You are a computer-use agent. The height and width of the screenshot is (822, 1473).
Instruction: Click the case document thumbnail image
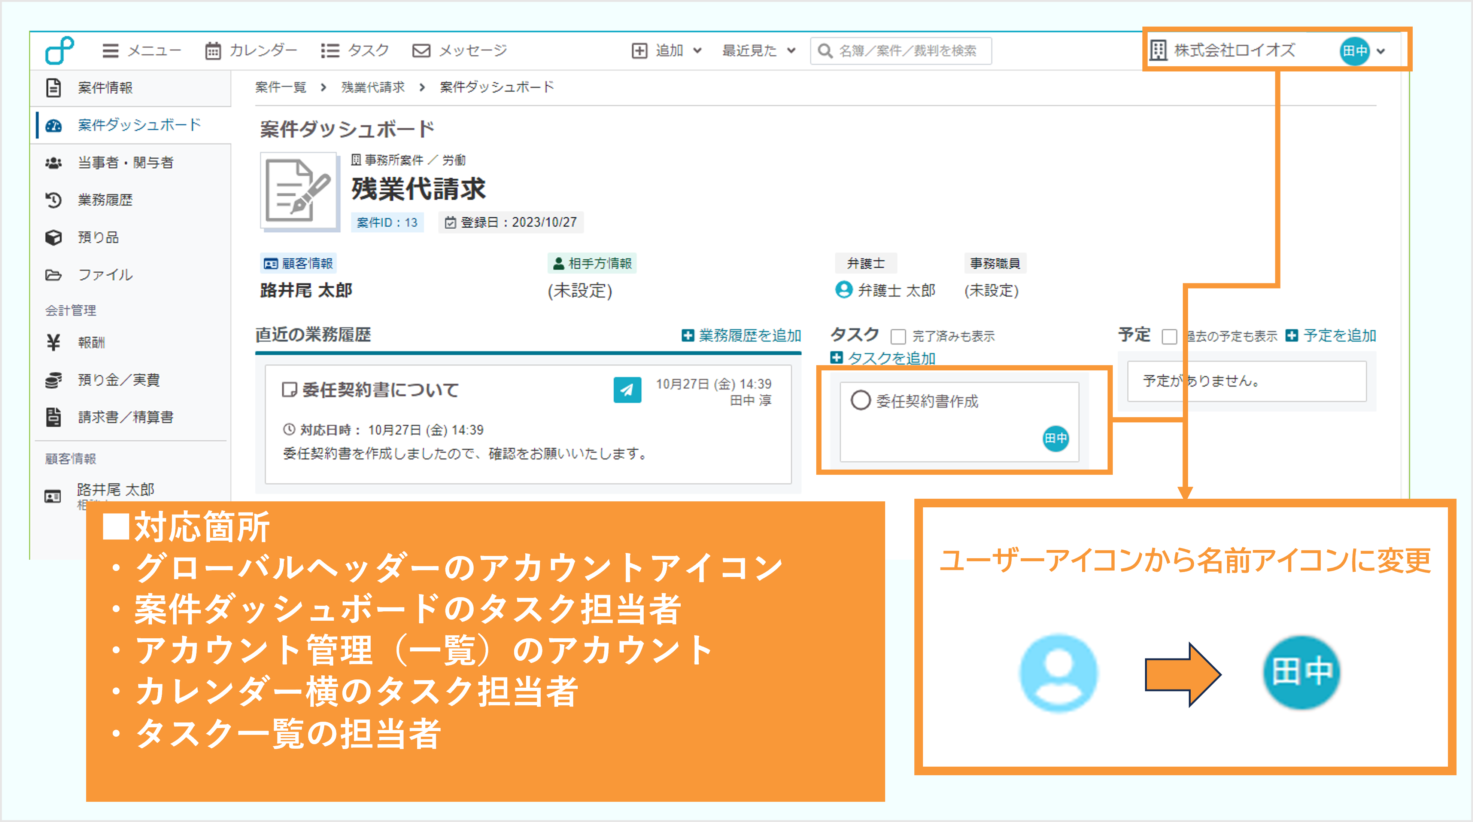(x=300, y=191)
